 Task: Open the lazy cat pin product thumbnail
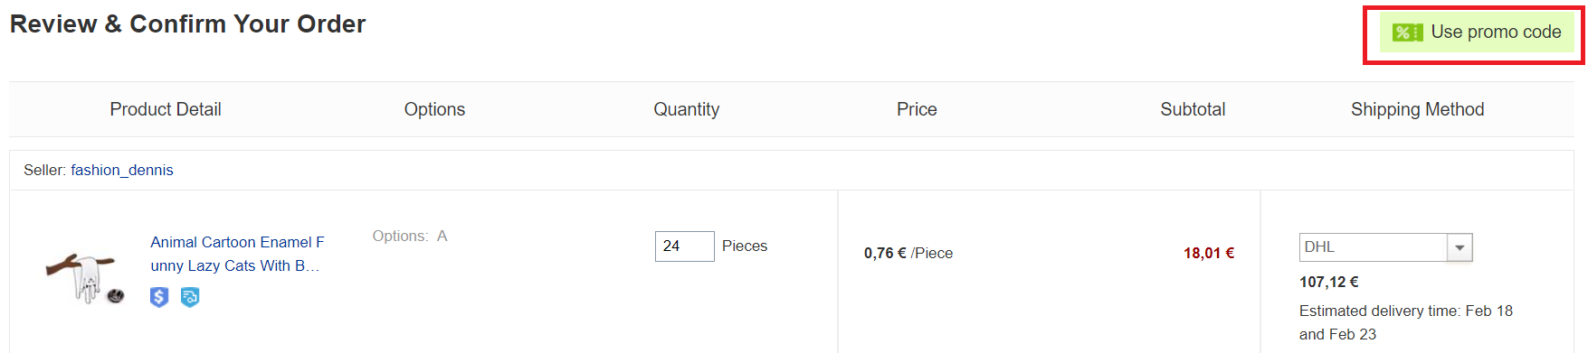pos(85,277)
